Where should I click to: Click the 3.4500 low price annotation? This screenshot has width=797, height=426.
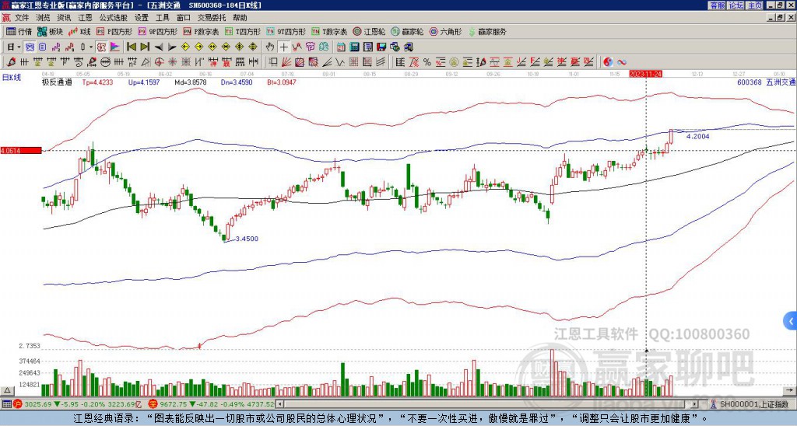coord(247,239)
